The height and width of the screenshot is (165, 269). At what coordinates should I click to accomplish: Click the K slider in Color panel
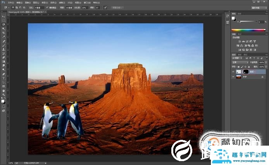(248, 22)
